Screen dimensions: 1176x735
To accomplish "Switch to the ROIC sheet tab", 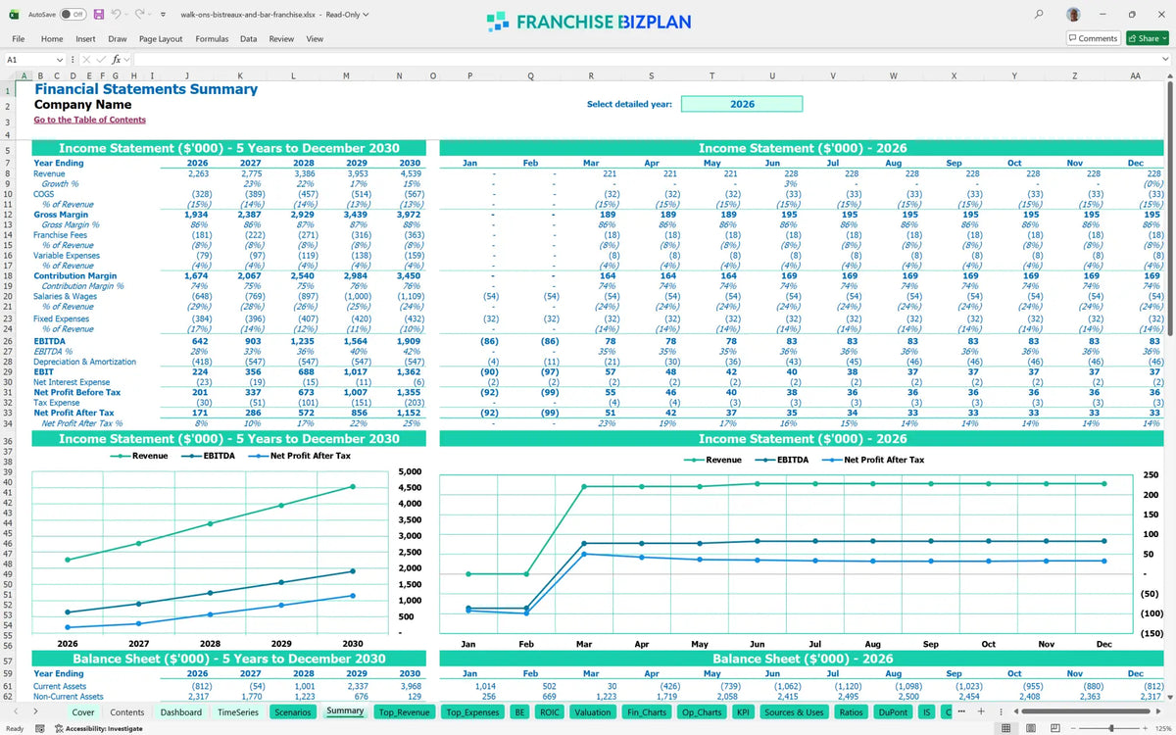I will (x=550, y=712).
